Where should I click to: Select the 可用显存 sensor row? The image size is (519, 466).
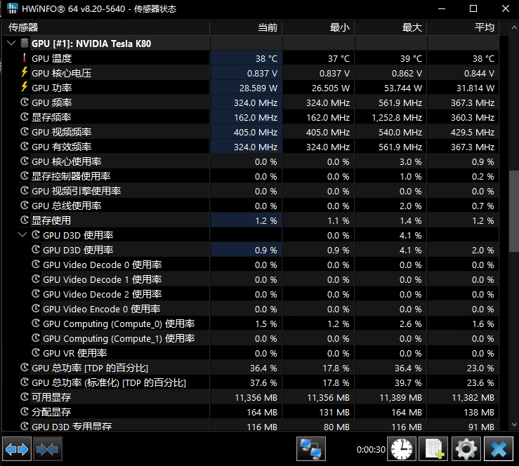point(51,397)
